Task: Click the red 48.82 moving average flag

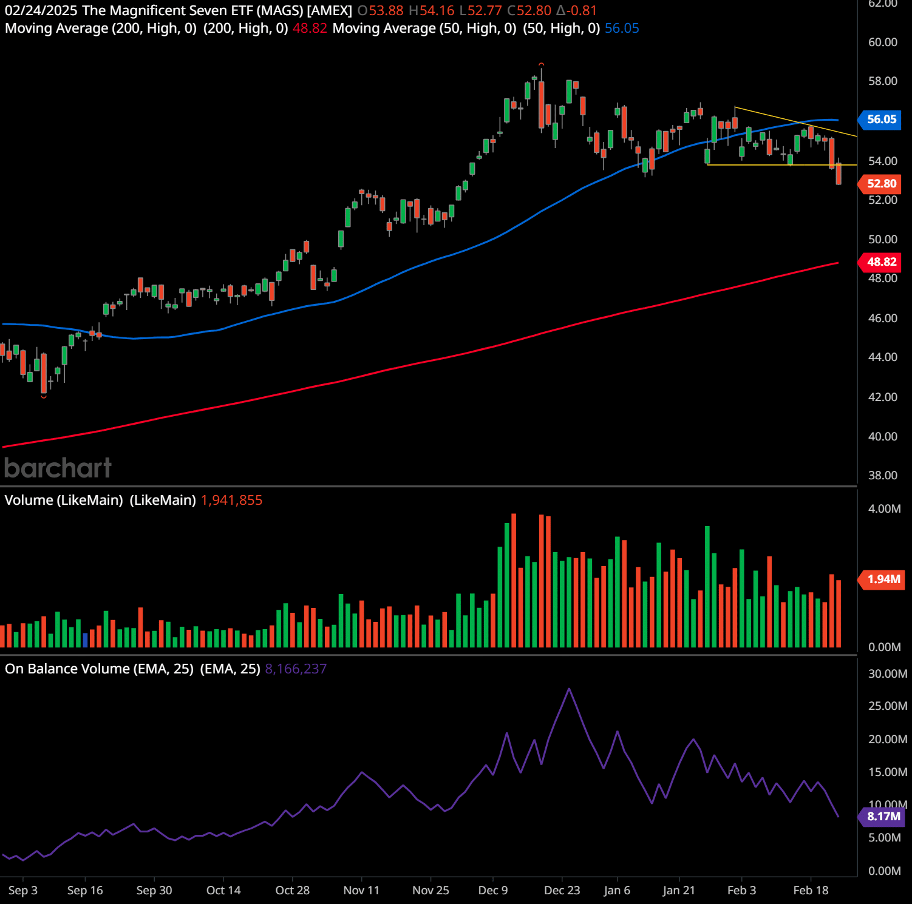Action: click(879, 261)
